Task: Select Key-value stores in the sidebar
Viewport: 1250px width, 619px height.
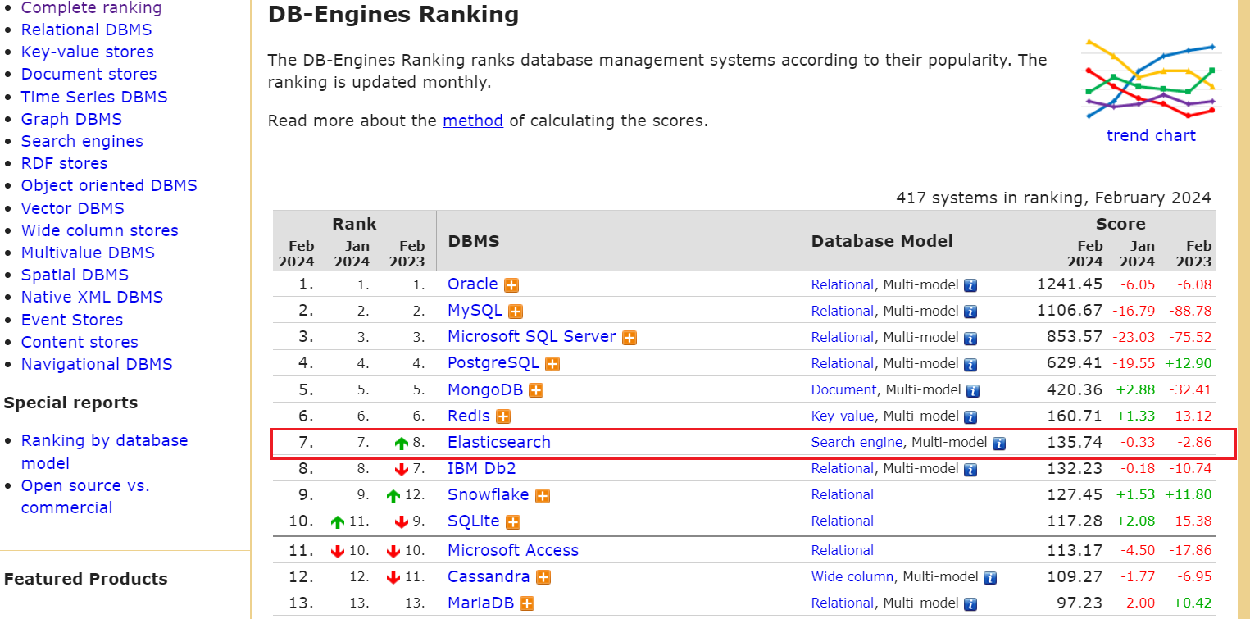Action: pyautogui.click(x=88, y=52)
